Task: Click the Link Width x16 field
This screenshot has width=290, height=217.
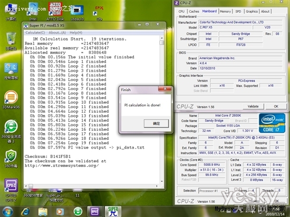Action: click(x=222, y=86)
